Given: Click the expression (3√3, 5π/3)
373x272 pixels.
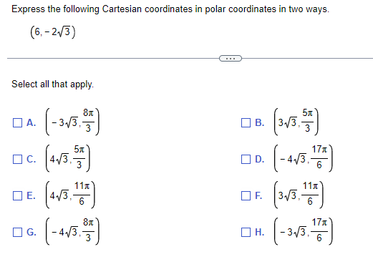Looking at the screenshot, I should 296,122.
